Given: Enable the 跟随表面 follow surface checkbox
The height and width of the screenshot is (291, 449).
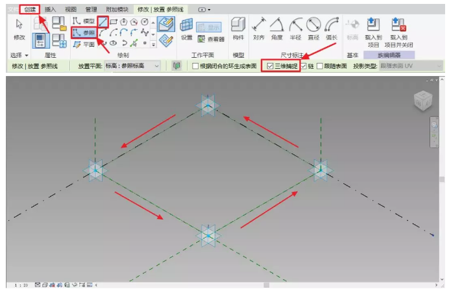Looking at the screenshot, I should tap(320, 66).
